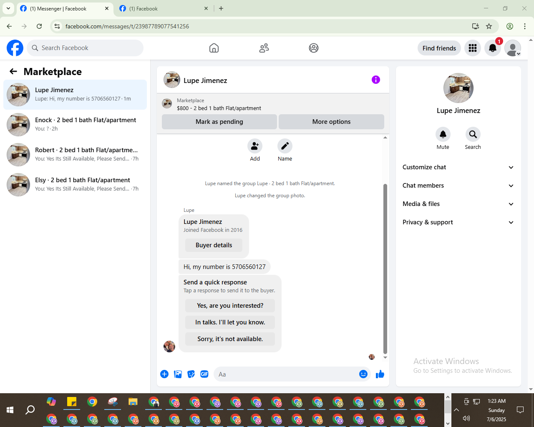Click Lupe Jimenez chat header name
Viewport: 534px width, 427px height.
(205, 80)
